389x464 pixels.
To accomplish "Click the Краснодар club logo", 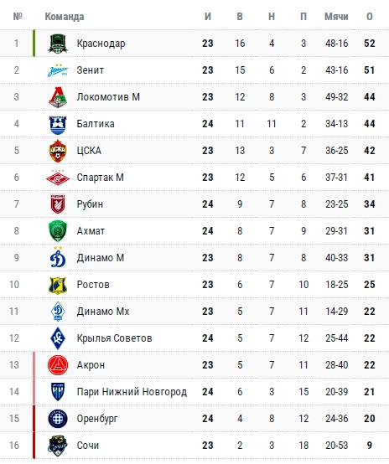I will pos(58,44).
